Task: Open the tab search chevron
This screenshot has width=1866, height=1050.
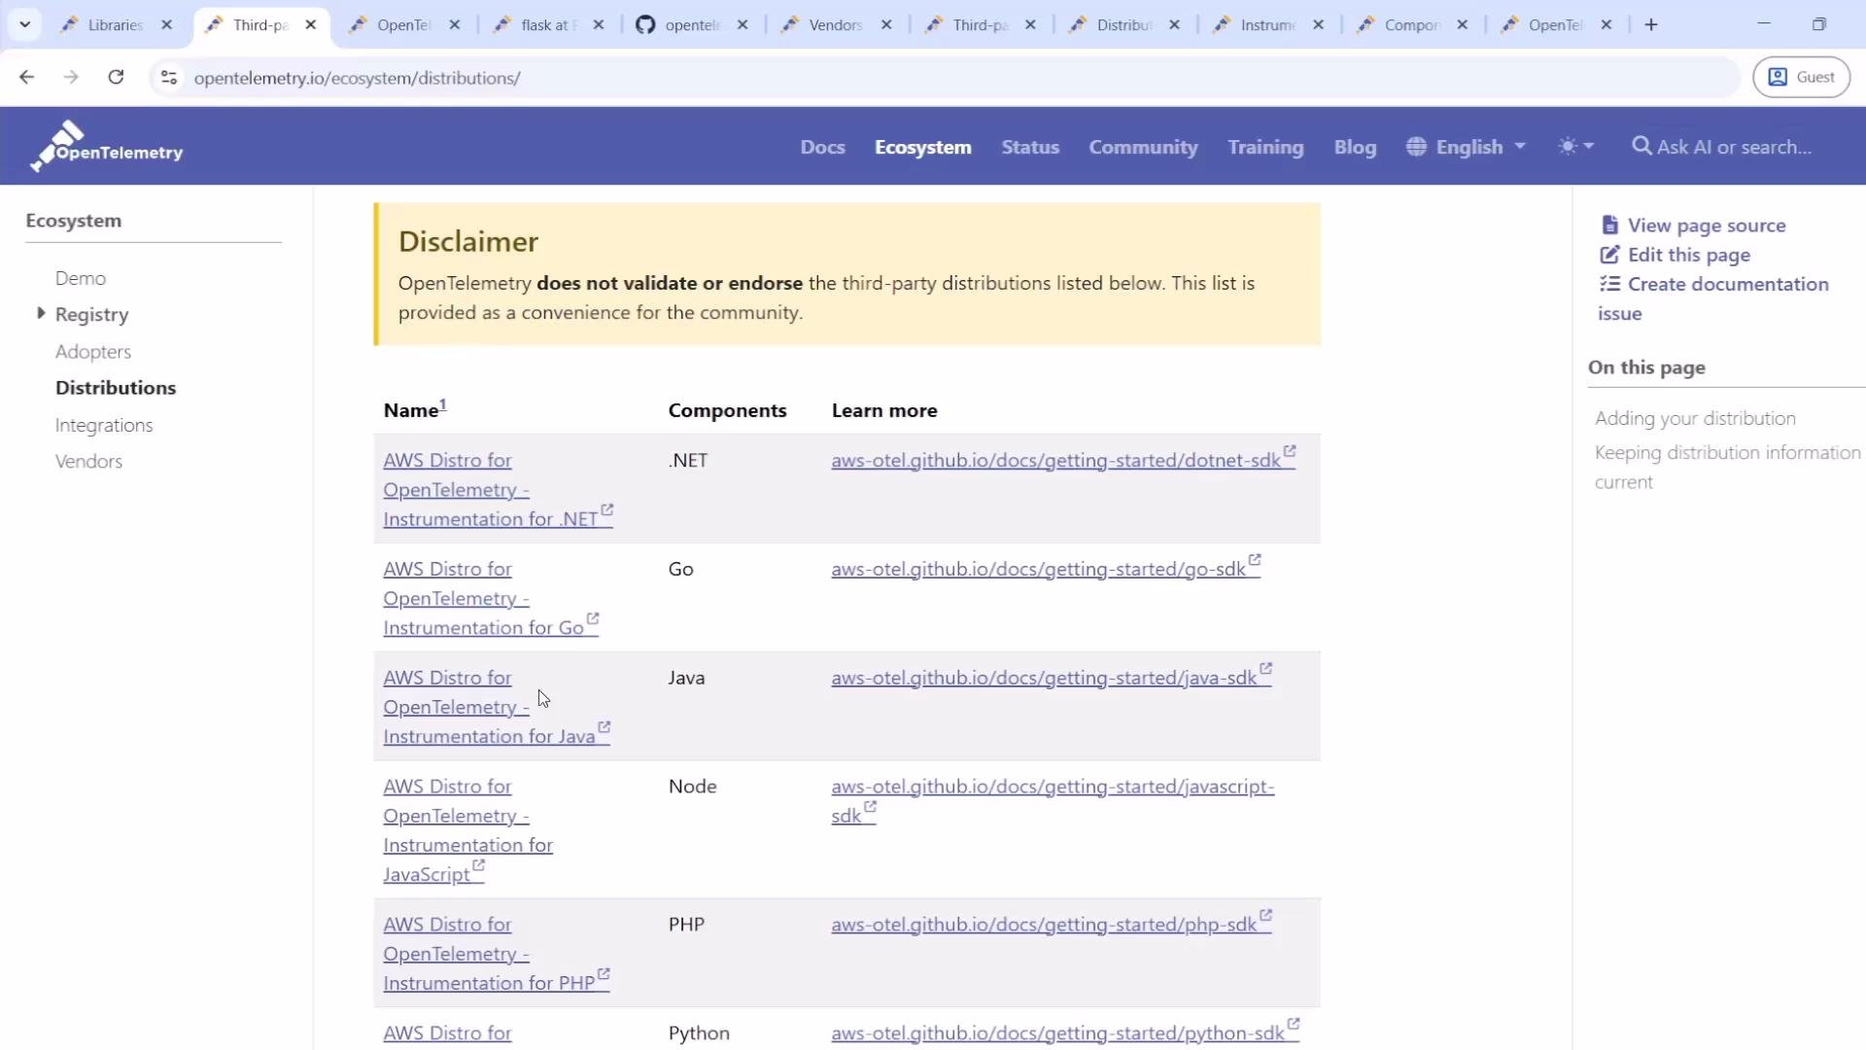Action: tap(25, 24)
